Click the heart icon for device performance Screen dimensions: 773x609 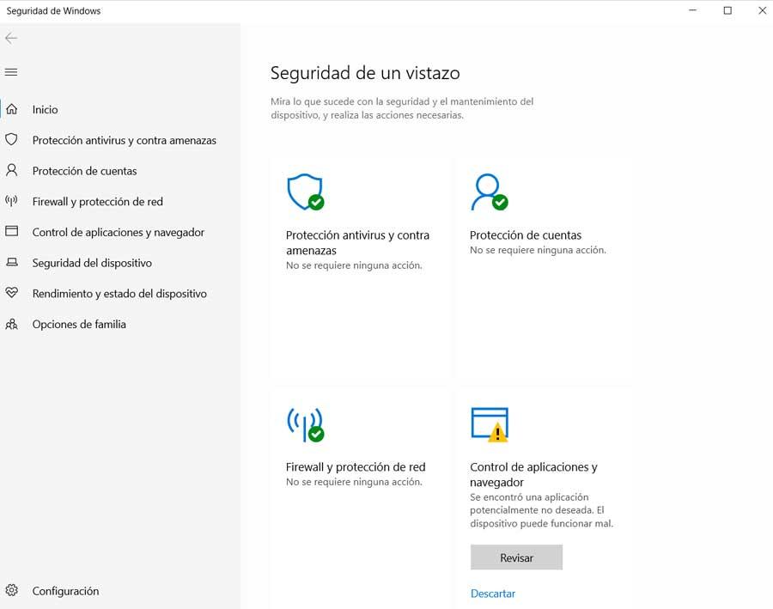click(12, 292)
